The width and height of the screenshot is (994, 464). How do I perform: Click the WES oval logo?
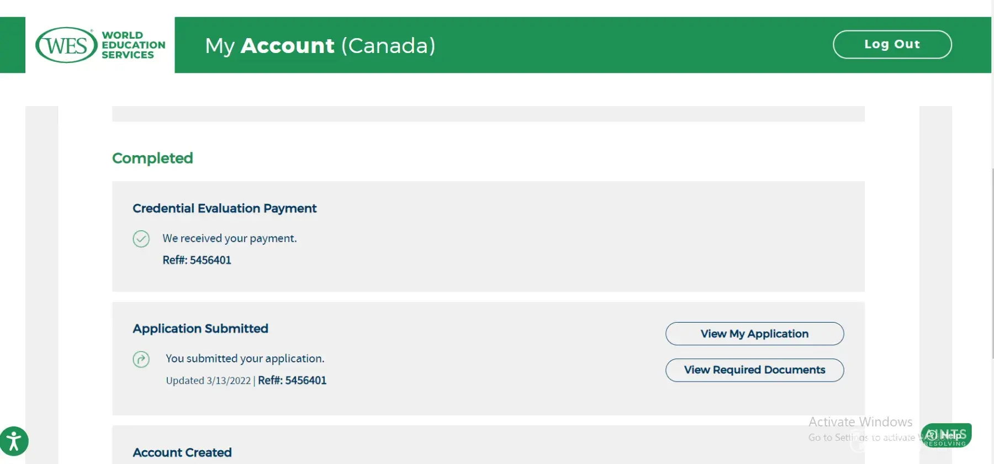(x=66, y=45)
